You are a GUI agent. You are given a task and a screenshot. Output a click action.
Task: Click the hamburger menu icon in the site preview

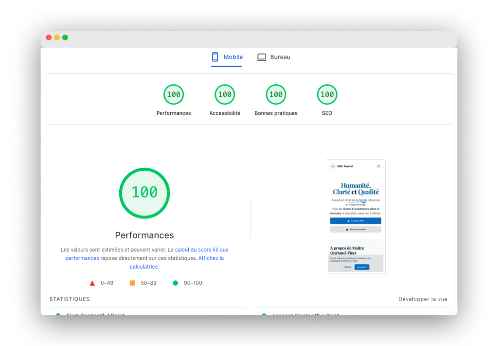coord(379,166)
